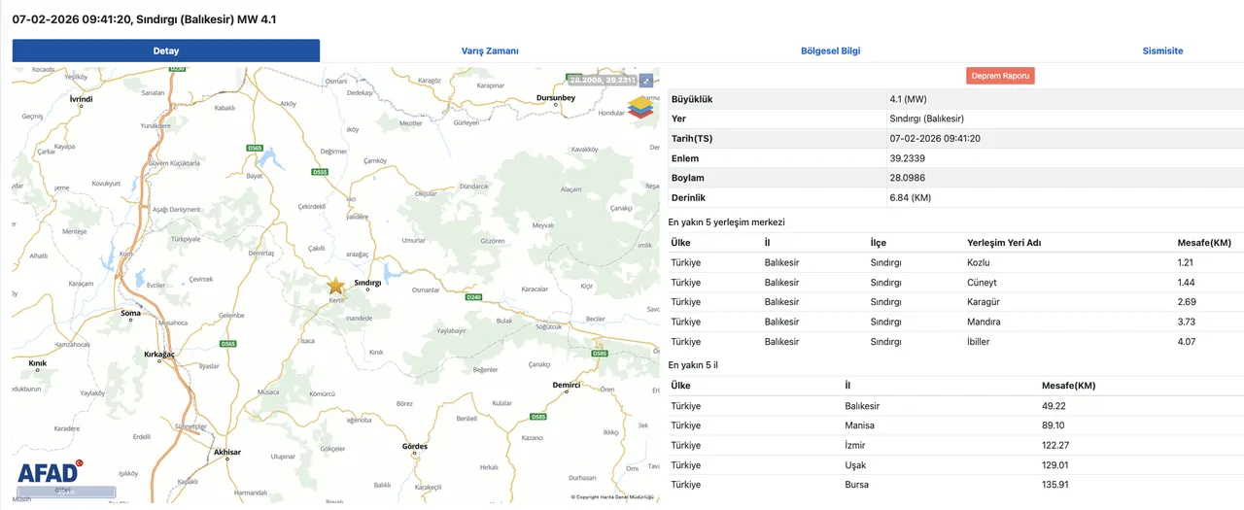Viewport: 1244px width, 510px height.
Task: Go to the Sismisite tab
Action: click(1162, 51)
